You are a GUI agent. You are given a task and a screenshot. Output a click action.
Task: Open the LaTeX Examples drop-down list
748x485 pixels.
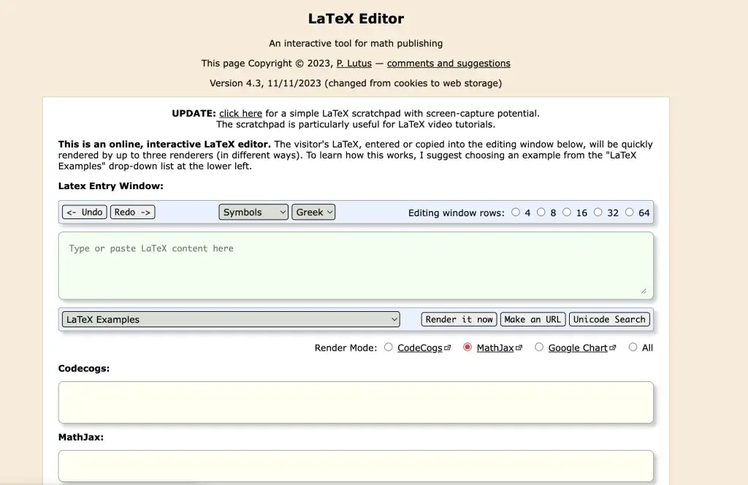(x=230, y=319)
